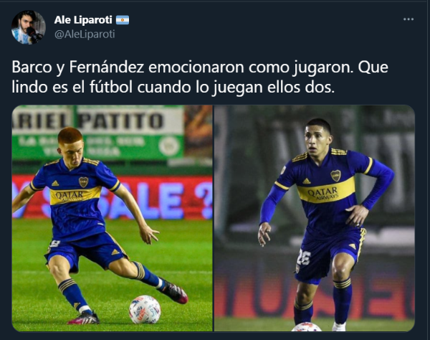Click the pink boot kicking the ball
Viewport: 430px width, 340px height.
point(173,291)
